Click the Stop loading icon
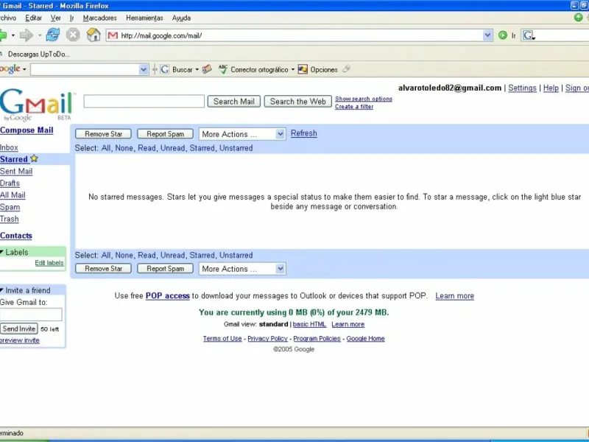589x442 pixels. pos(73,35)
